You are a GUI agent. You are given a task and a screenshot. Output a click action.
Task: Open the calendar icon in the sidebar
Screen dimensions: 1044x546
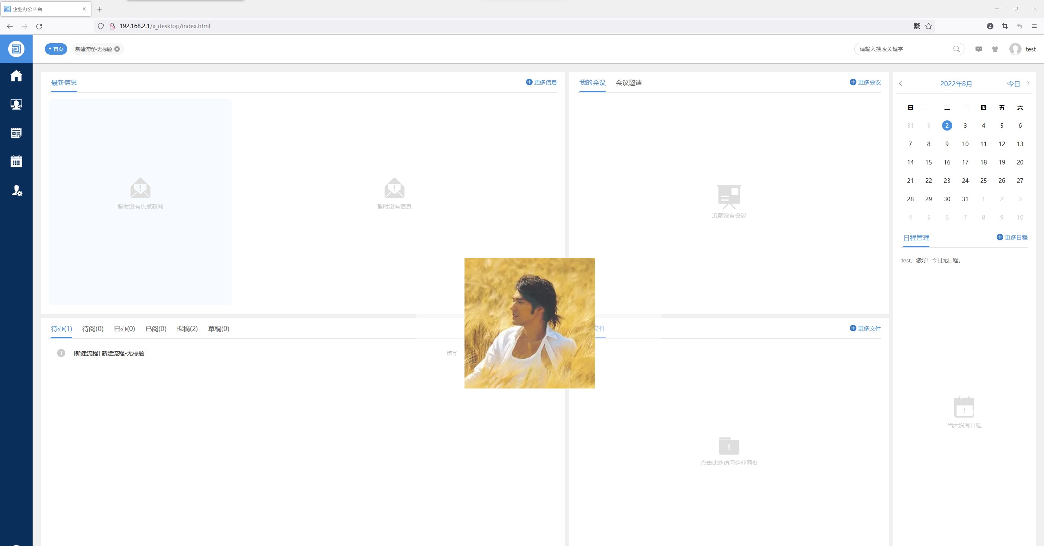click(16, 162)
